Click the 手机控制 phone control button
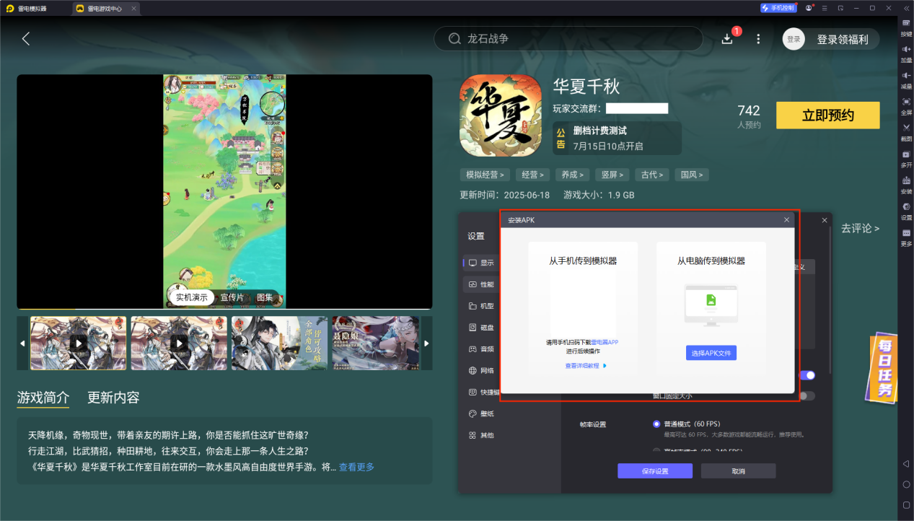 coord(778,8)
